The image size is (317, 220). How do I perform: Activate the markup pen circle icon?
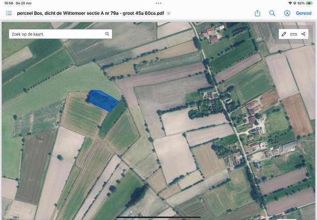[x=287, y=14]
